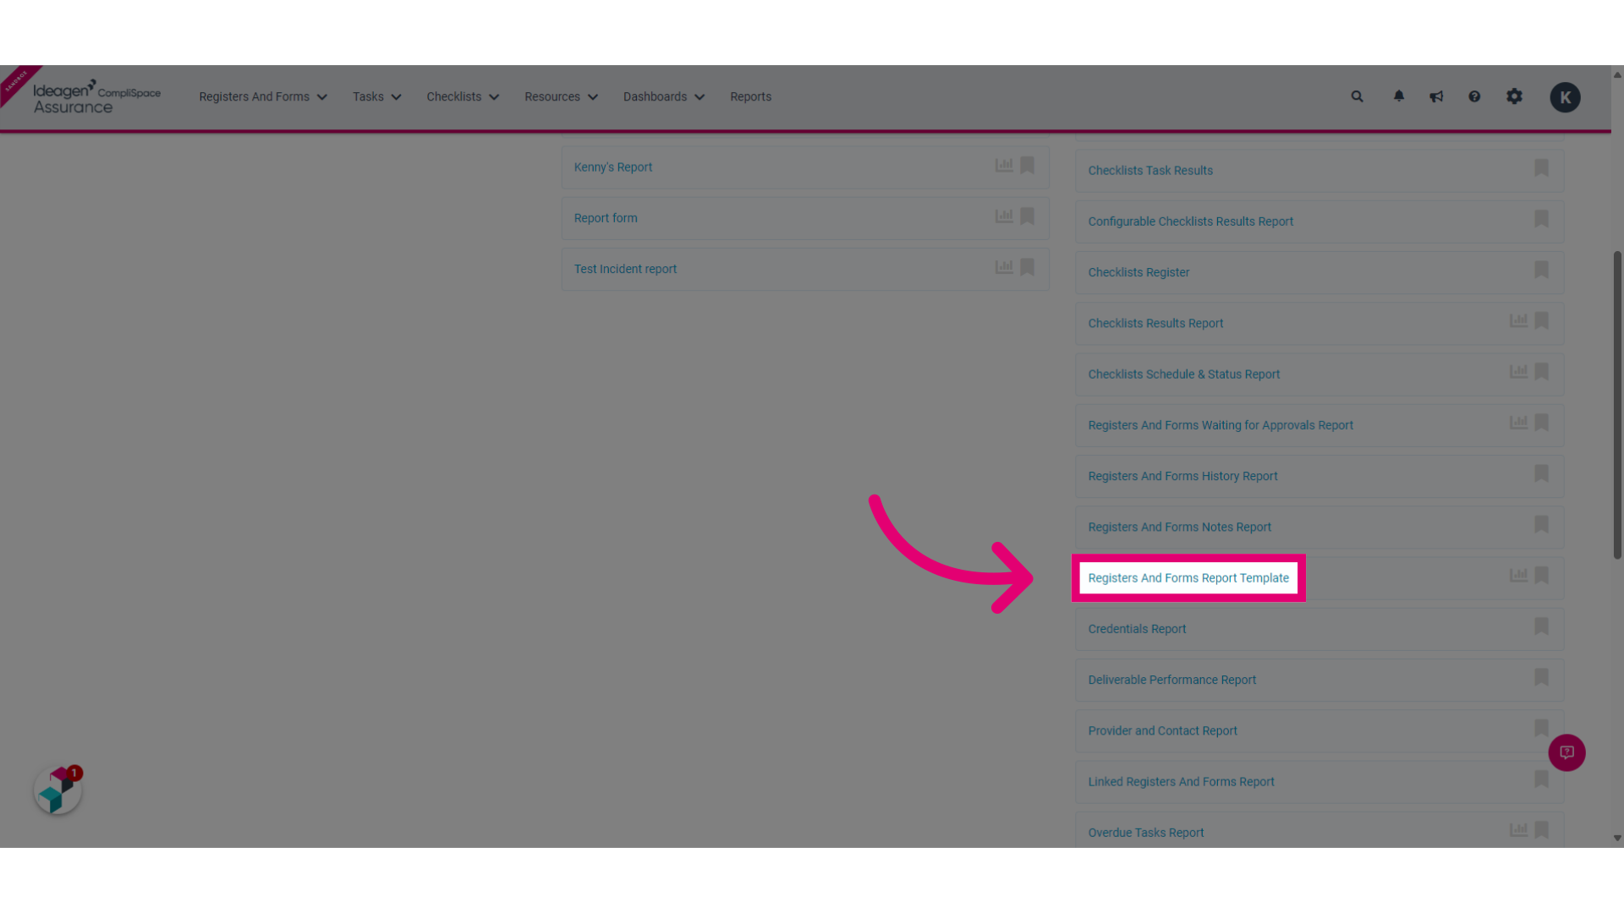Bookmark Checklists Register
This screenshot has width=1624, height=913.
point(1541,270)
